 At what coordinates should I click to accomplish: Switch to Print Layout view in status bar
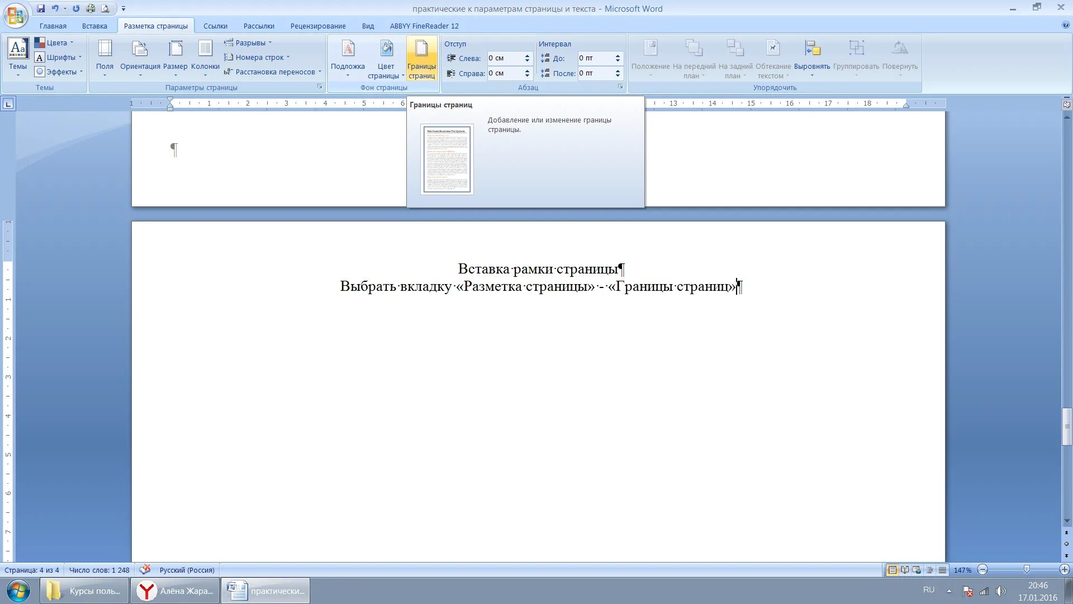[x=892, y=570]
